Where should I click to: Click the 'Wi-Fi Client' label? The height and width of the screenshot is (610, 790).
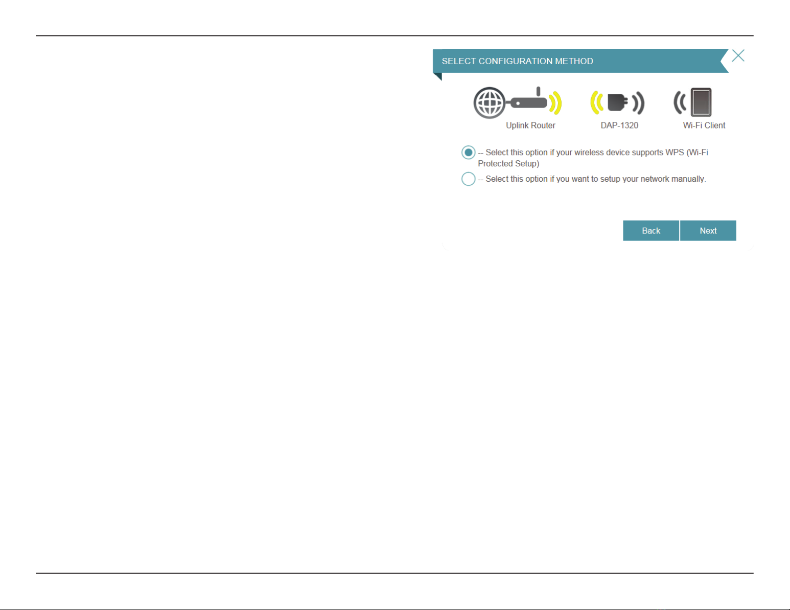(704, 125)
